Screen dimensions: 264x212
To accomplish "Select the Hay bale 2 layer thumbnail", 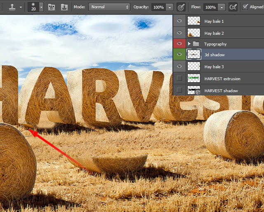I will pyautogui.click(x=194, y=33).
